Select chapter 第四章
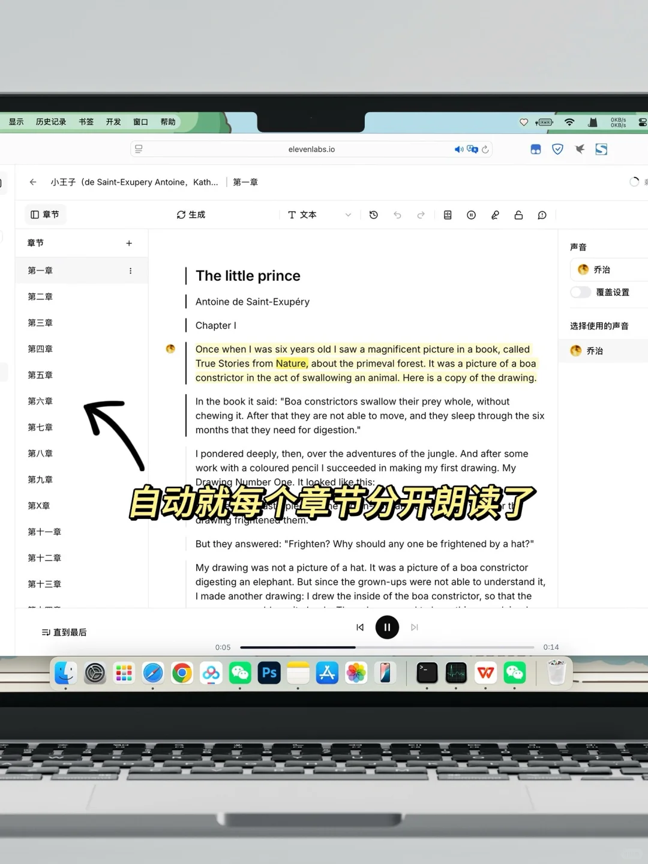 [82, 349]
